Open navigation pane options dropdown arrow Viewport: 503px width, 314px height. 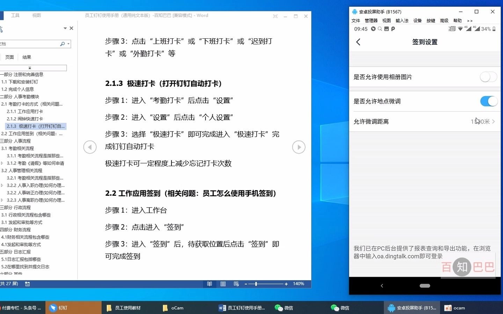(x=65, y=28)
